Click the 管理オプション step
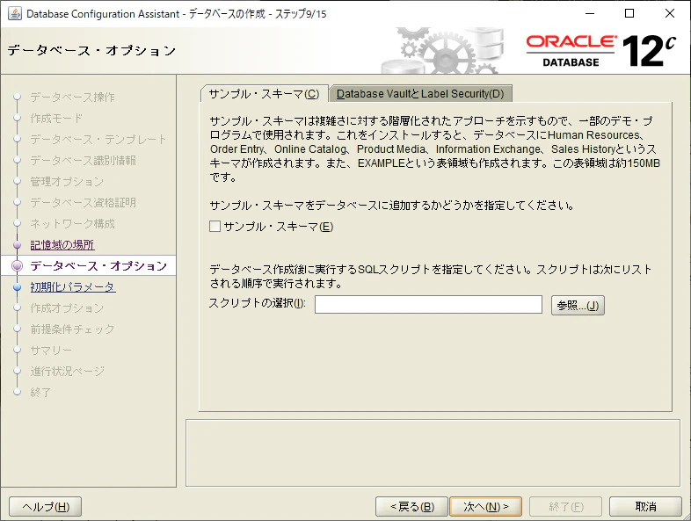The width and height of the screenshot is (691, 521). coord(67,182)
